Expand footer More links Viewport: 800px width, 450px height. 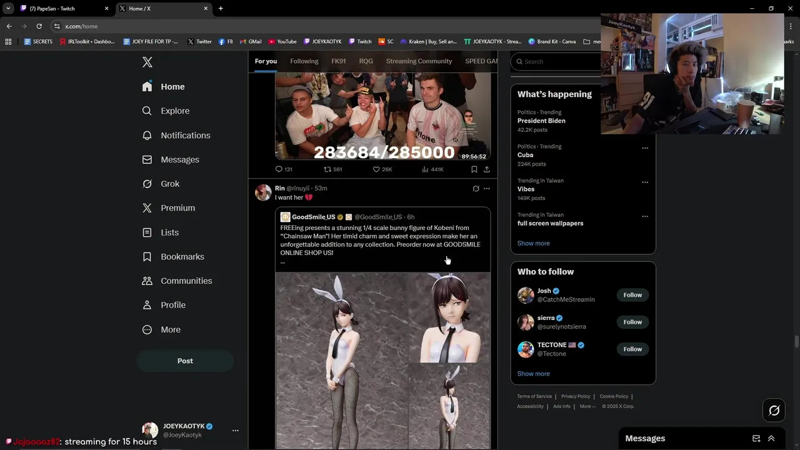point(587,406)
